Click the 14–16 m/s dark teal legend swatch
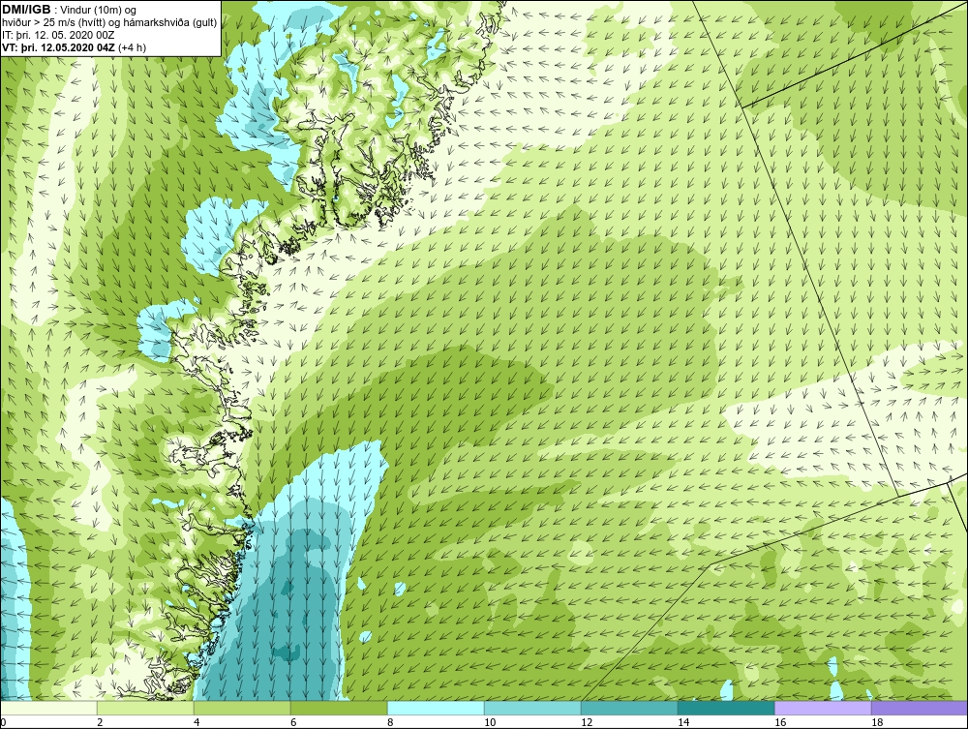The width and height of the screenshot is (968, 729). [x=726, y=708]
